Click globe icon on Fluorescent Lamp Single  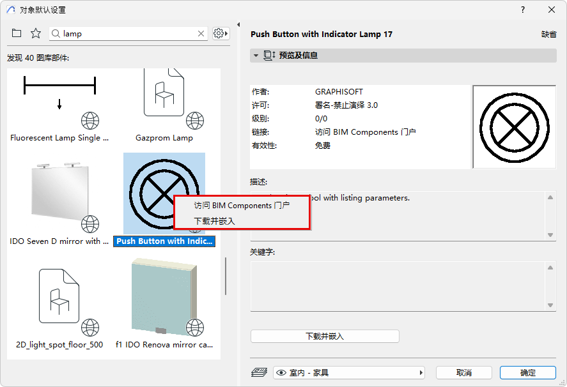coord(90,121)
